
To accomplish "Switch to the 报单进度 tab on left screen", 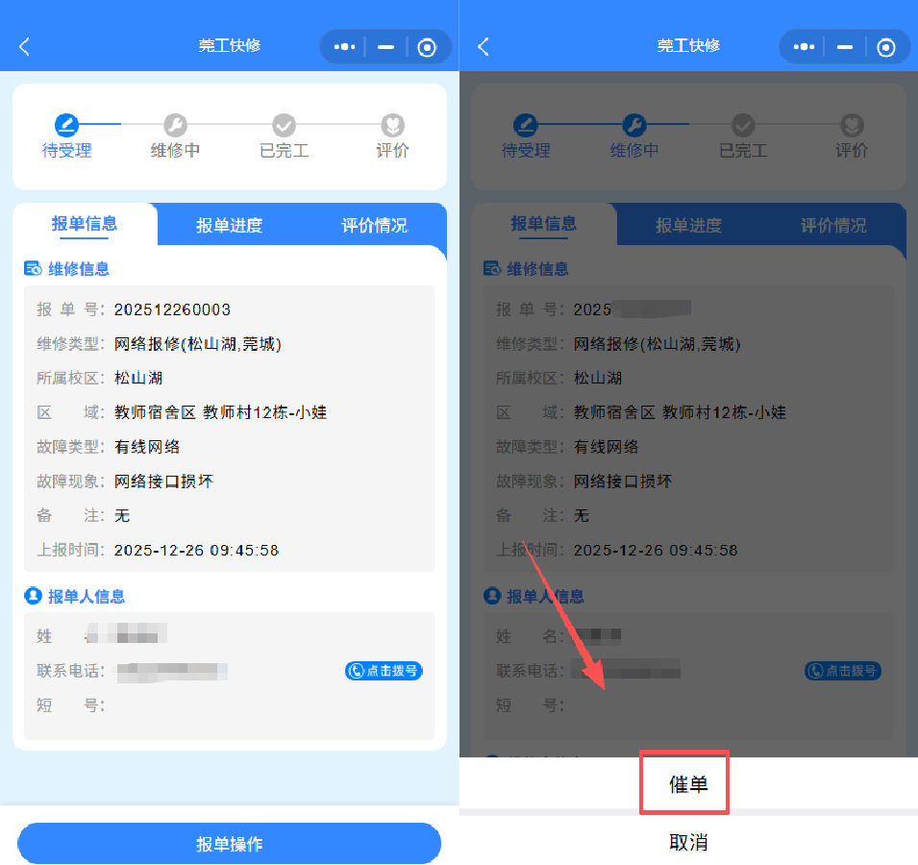I will tap(229, 226).
